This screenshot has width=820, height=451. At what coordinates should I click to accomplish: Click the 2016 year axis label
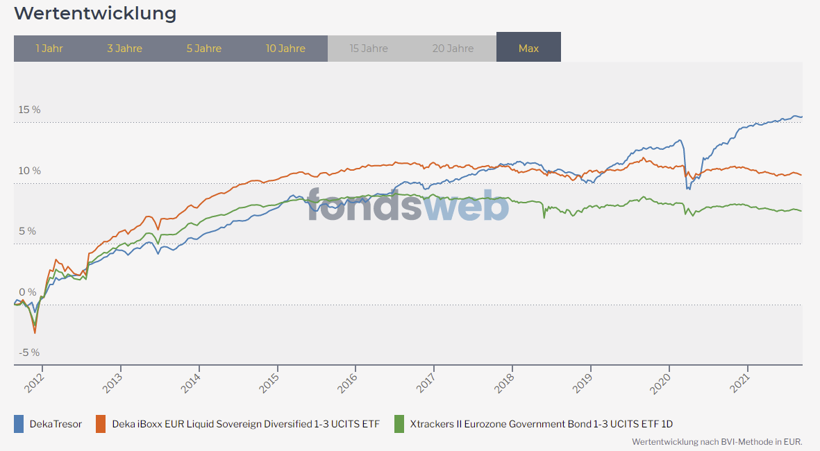[347, 383]
